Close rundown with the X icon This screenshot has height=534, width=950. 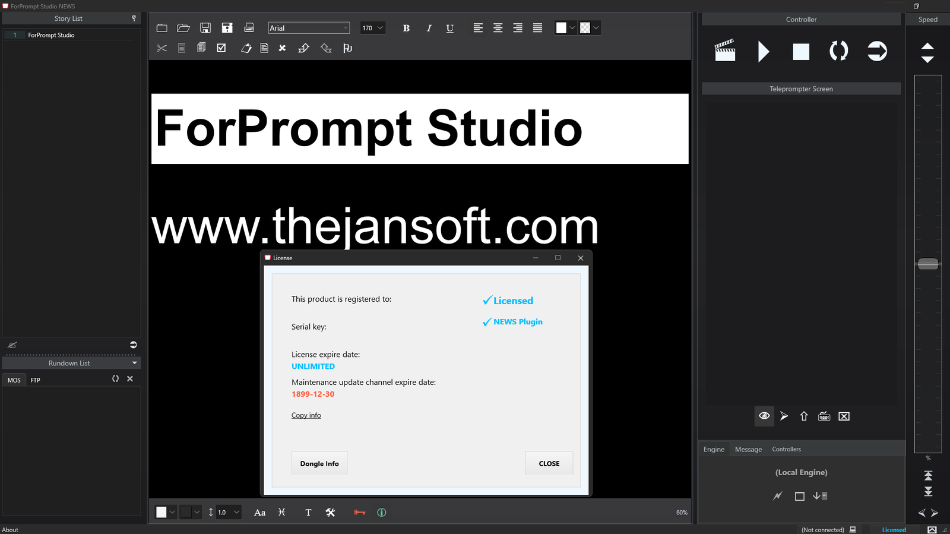[x=130, y=378]
